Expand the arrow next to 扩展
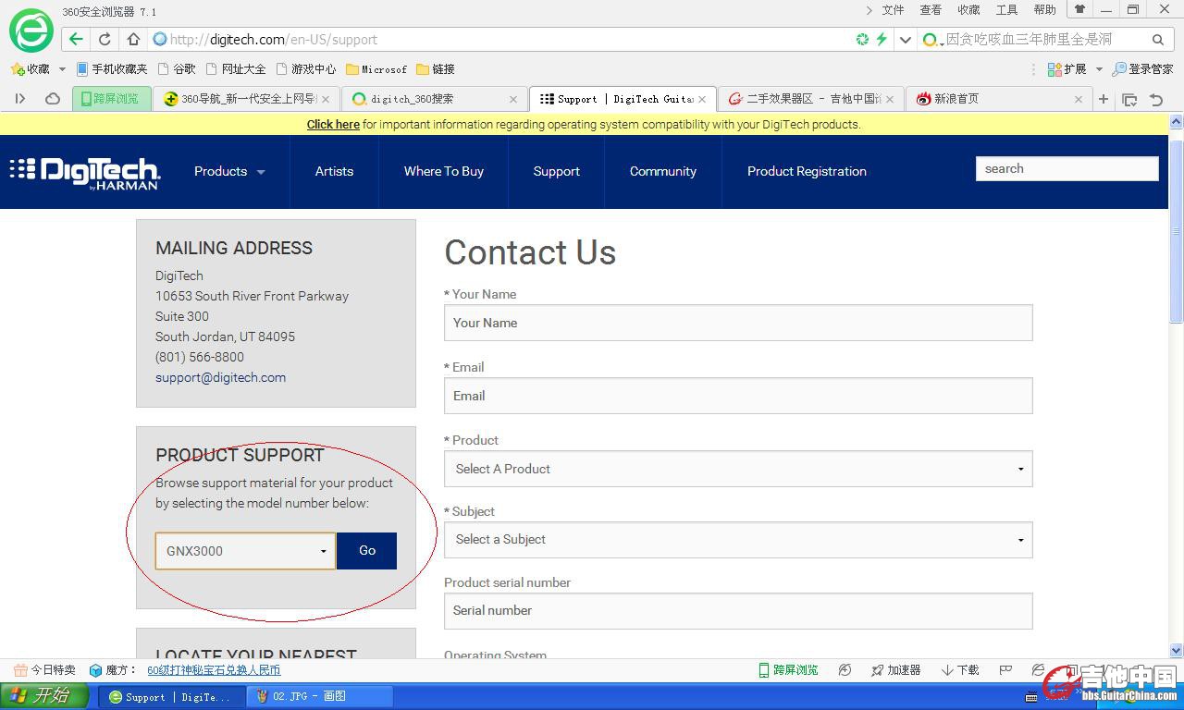This screenshot has width=1184, height=710. point(1099,69)
